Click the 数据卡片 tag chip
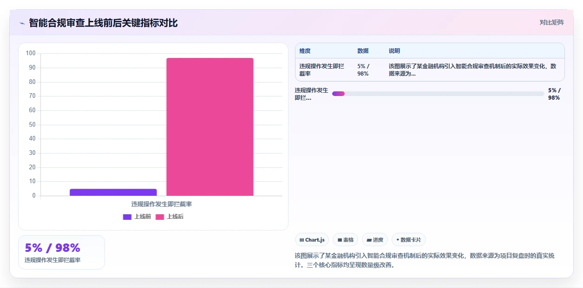 [408, 240]
